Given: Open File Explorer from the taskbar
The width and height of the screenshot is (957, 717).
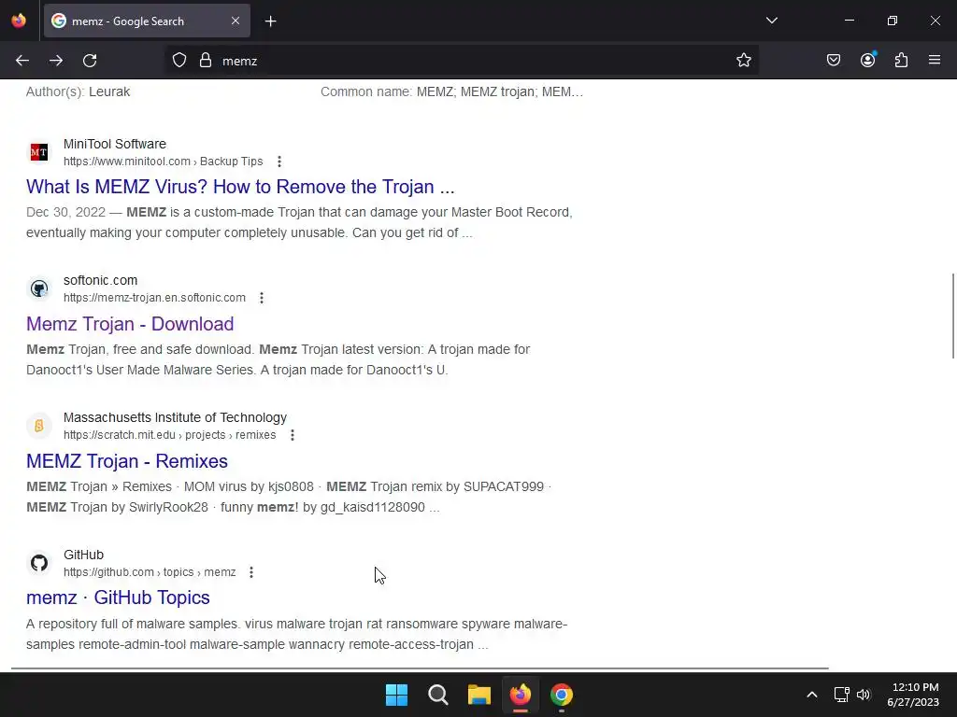Looking at the screenshot, I should coord(479,695).
